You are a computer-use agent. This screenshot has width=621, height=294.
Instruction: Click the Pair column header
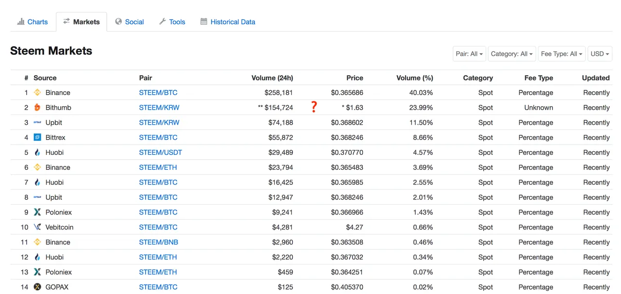tap(146, 78)
